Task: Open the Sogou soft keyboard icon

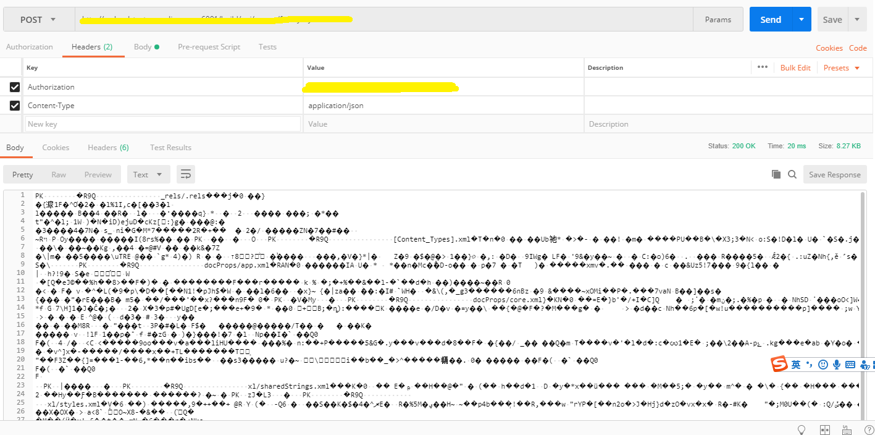Action: point(850,365)
